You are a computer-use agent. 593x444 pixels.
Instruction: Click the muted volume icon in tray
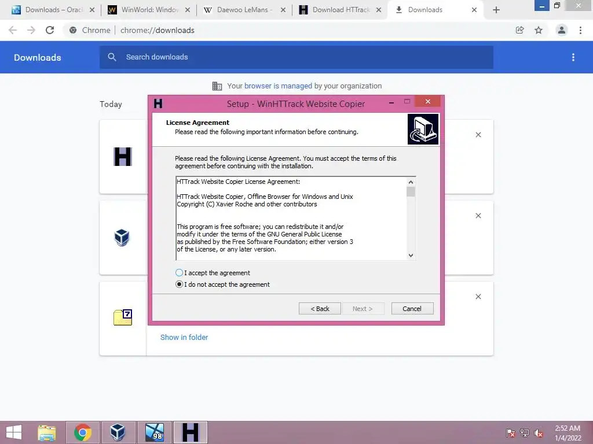pos(539,432)
